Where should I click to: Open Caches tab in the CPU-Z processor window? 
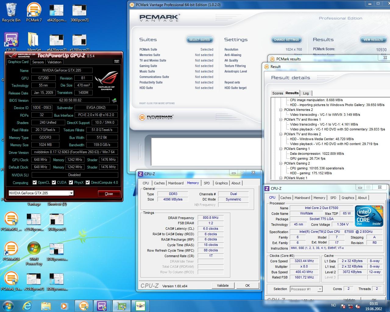coord(286,198)
